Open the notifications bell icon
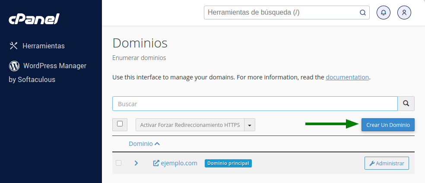Image resolution: width=425 pixels, height=183 pixels. coord(384,13)
